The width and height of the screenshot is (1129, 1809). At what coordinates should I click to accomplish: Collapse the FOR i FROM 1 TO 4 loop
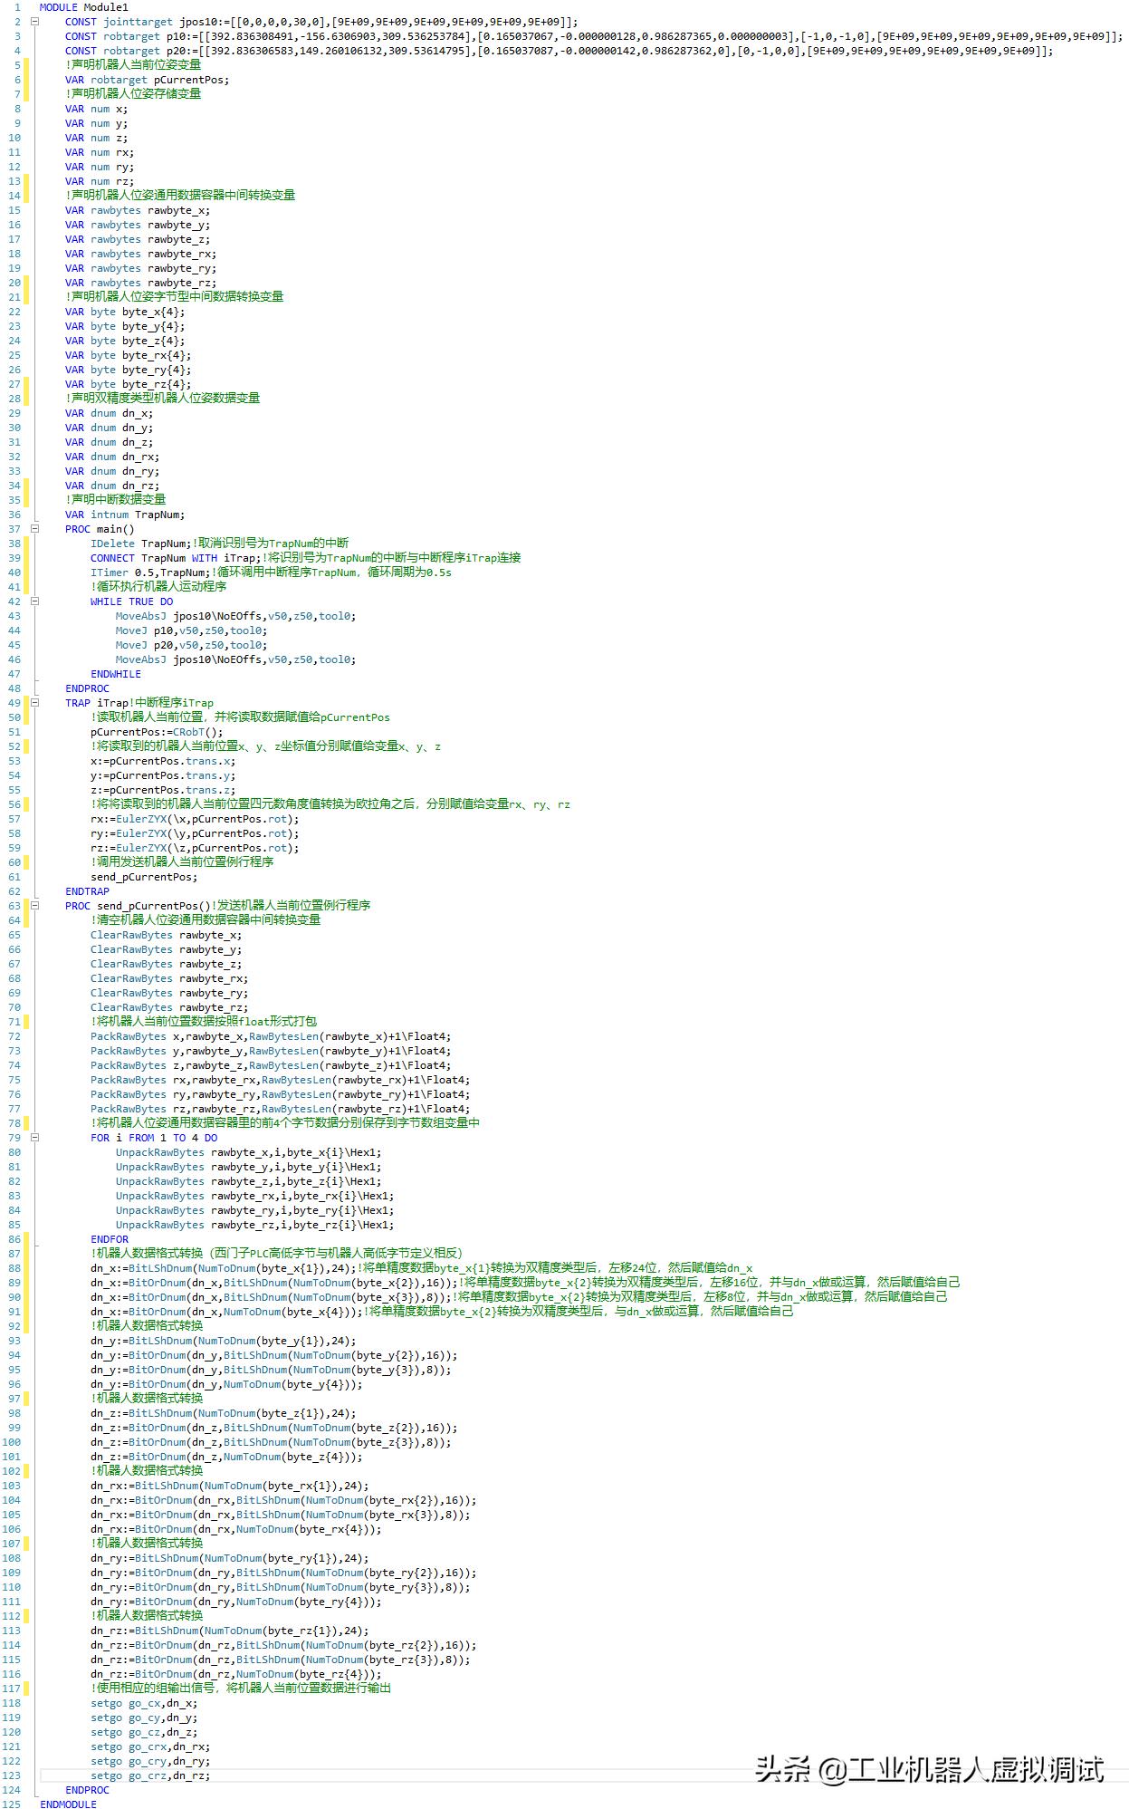(34, 1138)
